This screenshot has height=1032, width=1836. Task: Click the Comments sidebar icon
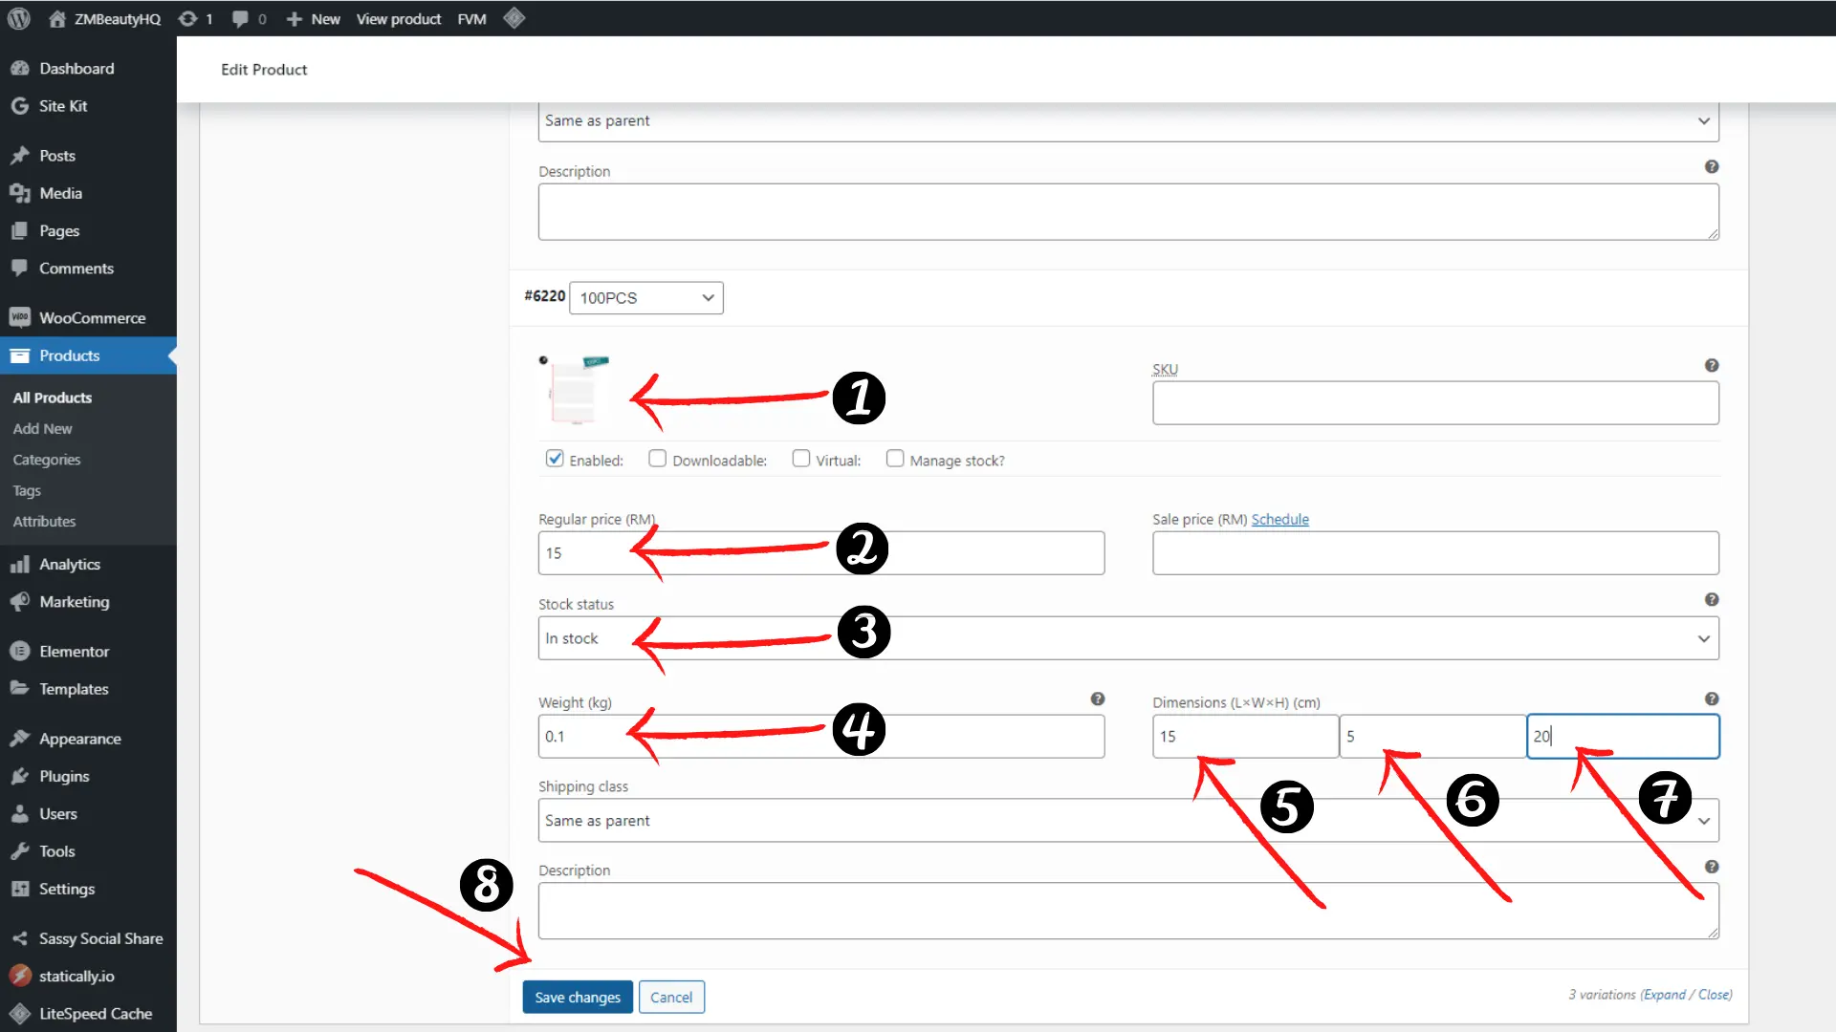[20, 269]
